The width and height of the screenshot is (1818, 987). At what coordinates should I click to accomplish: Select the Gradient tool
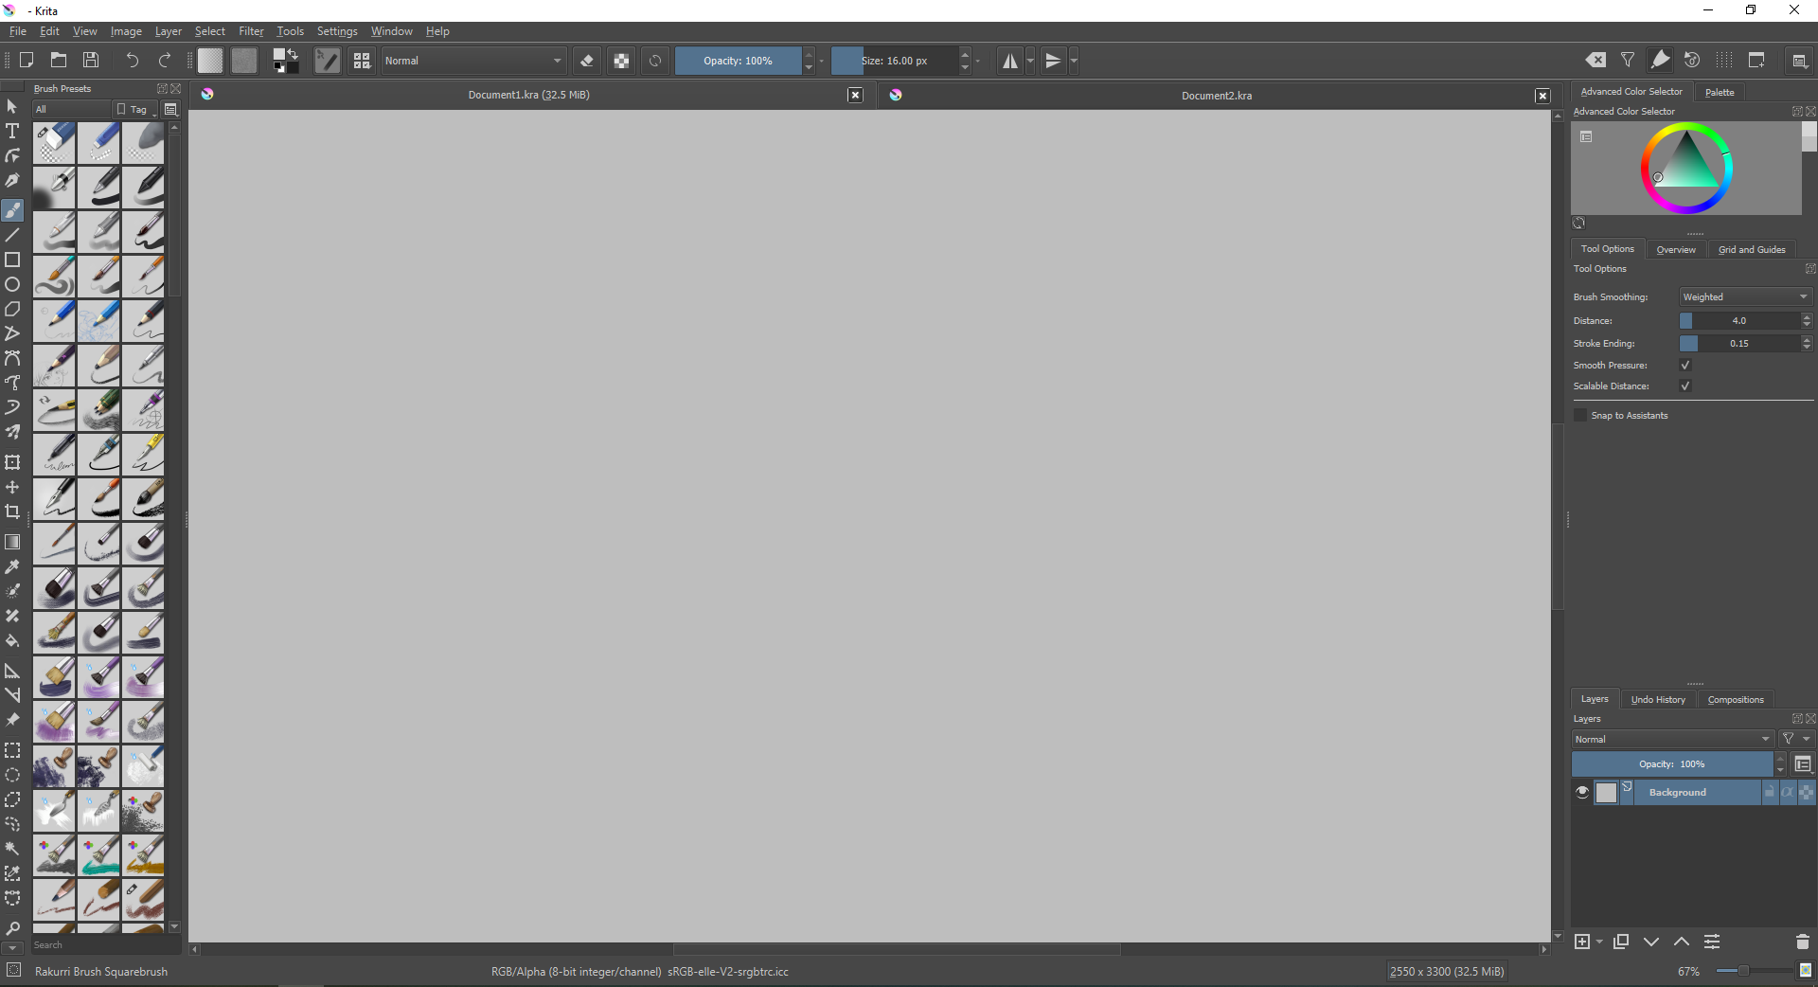click(12, 542)
